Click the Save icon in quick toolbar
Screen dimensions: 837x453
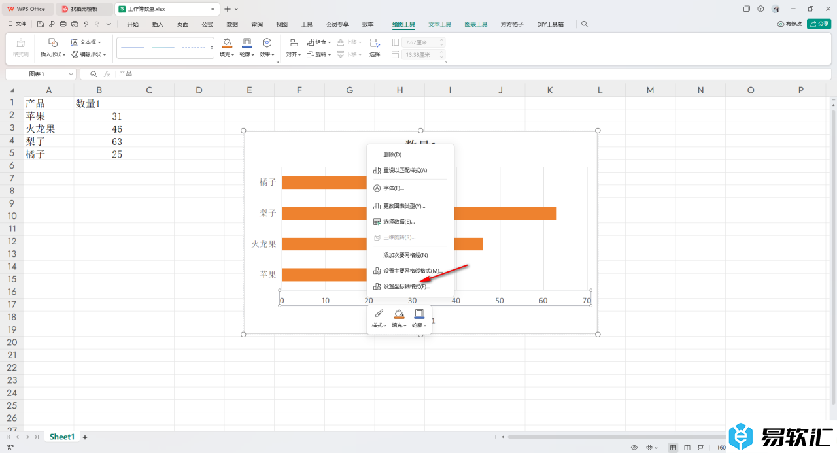41,24
